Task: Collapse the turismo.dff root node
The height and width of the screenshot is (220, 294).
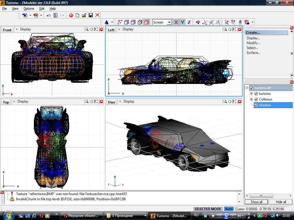Action: pos(247,88)
